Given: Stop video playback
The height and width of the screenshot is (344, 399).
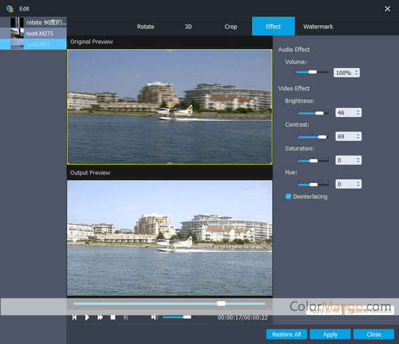Looking at the screenshot, I should pos(113,317).
